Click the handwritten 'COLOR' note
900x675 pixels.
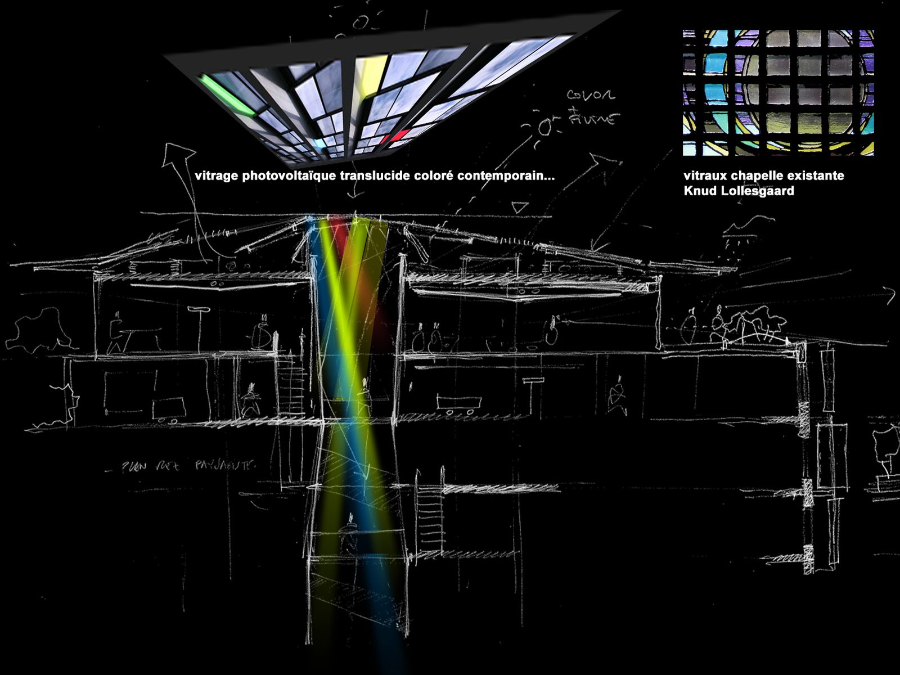[x=590, y=95]
